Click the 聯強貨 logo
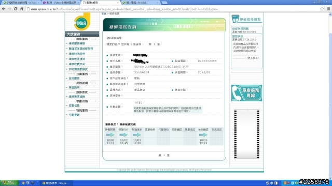This screenshot has height=186, width=332. [82, 22]
